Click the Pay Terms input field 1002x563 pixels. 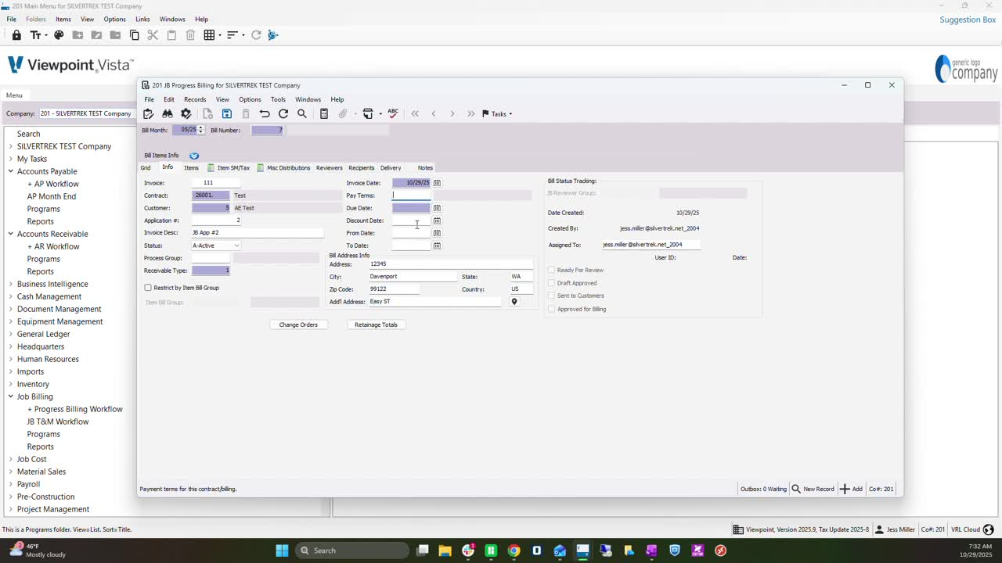(x=412, y=195)
